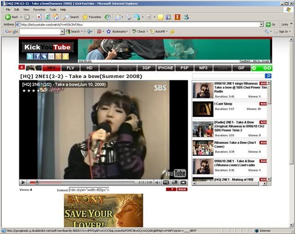Viewport: 295px width, 234px height.
Task: Click the embed code field
Action: pos(89,190)
